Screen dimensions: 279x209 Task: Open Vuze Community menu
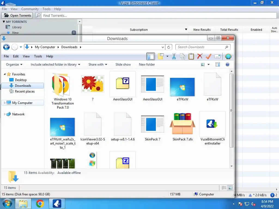[30, 9]
